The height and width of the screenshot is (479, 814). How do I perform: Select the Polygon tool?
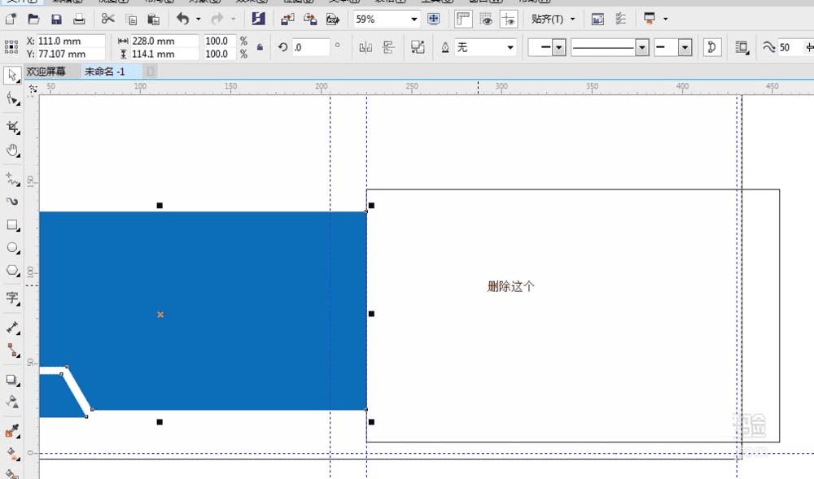12,271
